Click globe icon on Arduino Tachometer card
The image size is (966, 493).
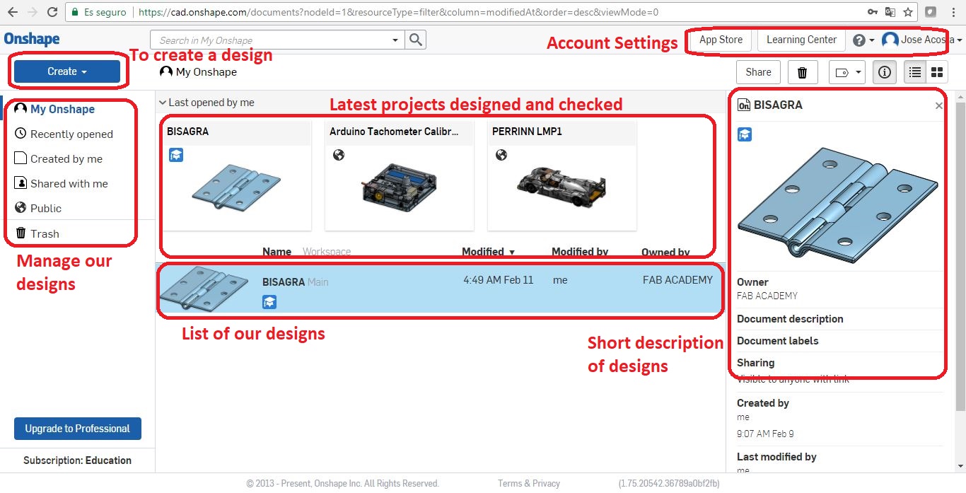[x=339, y=154]
